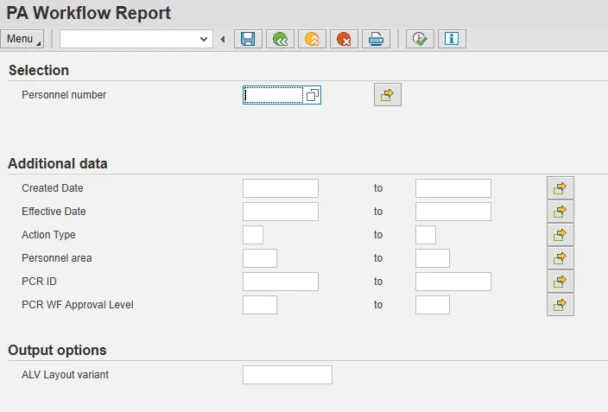Expand the command field dropdown
Viewport: 608px width, 412px height.
click(x=205, y=39)
